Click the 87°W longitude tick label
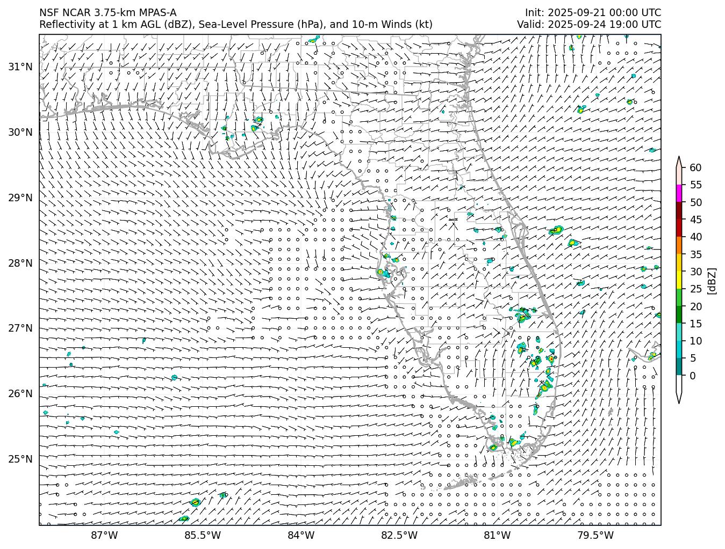The image size is (725, 549). (104, 535)
